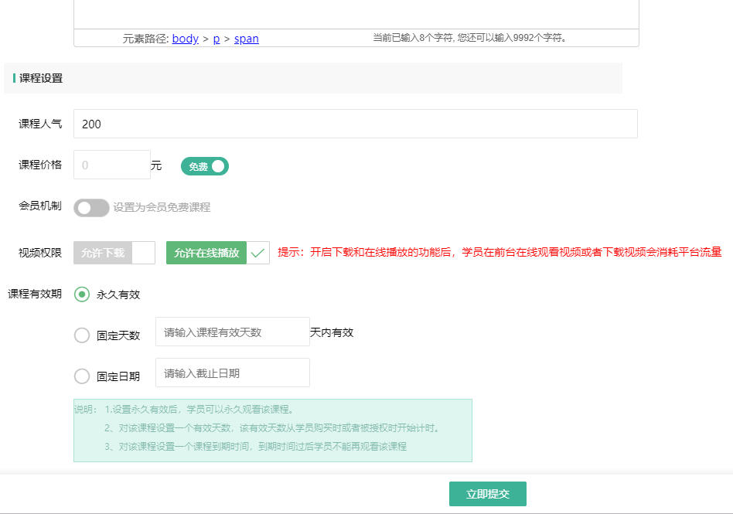Screen dimensions: 733x514
Task: Click note line 1.设置永久有效后
Action: pyautogui.click(x=199, y=410)
